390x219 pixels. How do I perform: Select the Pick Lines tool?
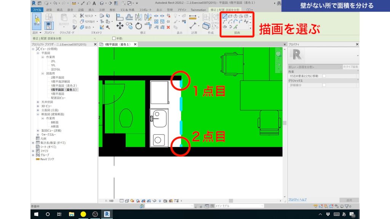235,27
